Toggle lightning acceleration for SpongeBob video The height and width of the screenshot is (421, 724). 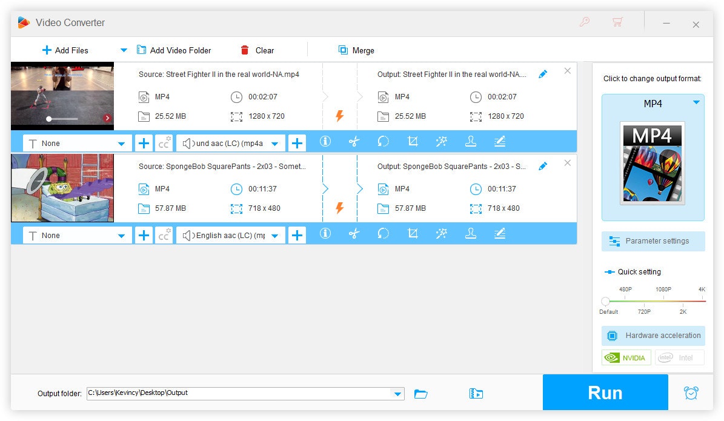click(x=340, y=208)
